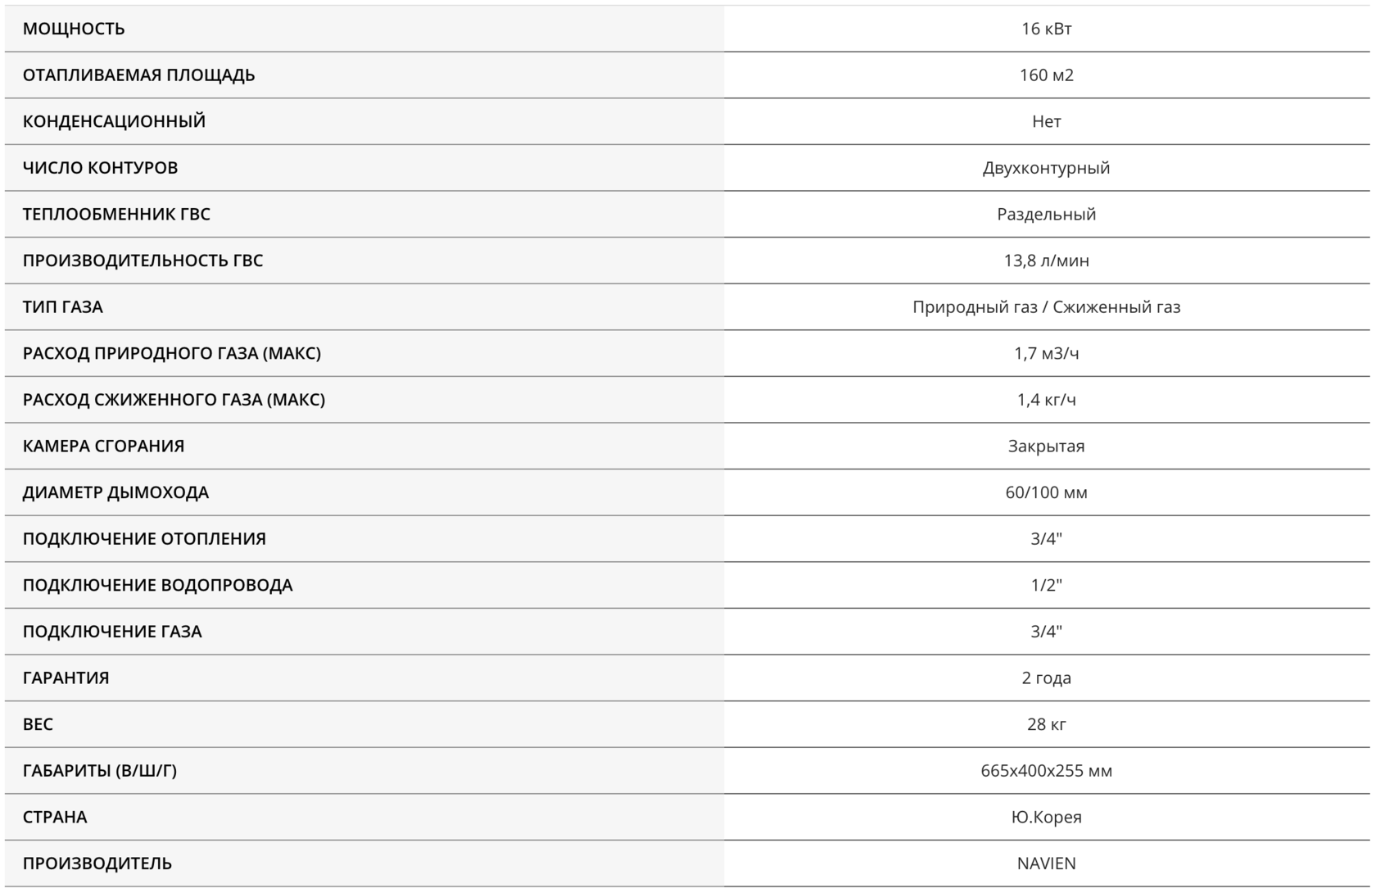This screenshot has height=893, width=1376.
Task: Click the 160 м2 heated area value
Action: click(x=1046, y=75)
